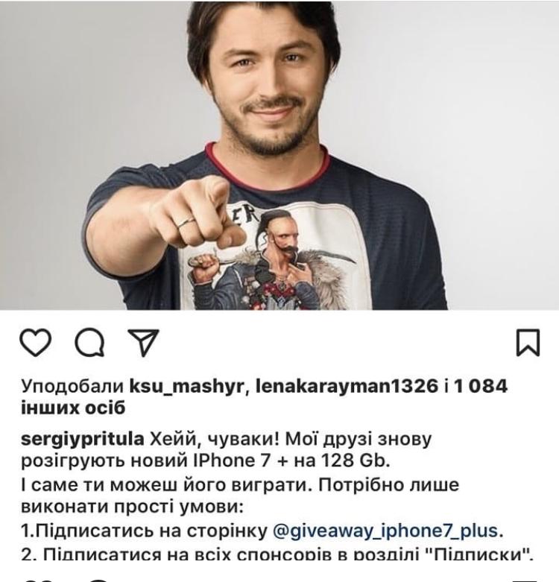Save the post using the bookmark icon
This screenshot has height=582, width=559.
click(528, 343)
